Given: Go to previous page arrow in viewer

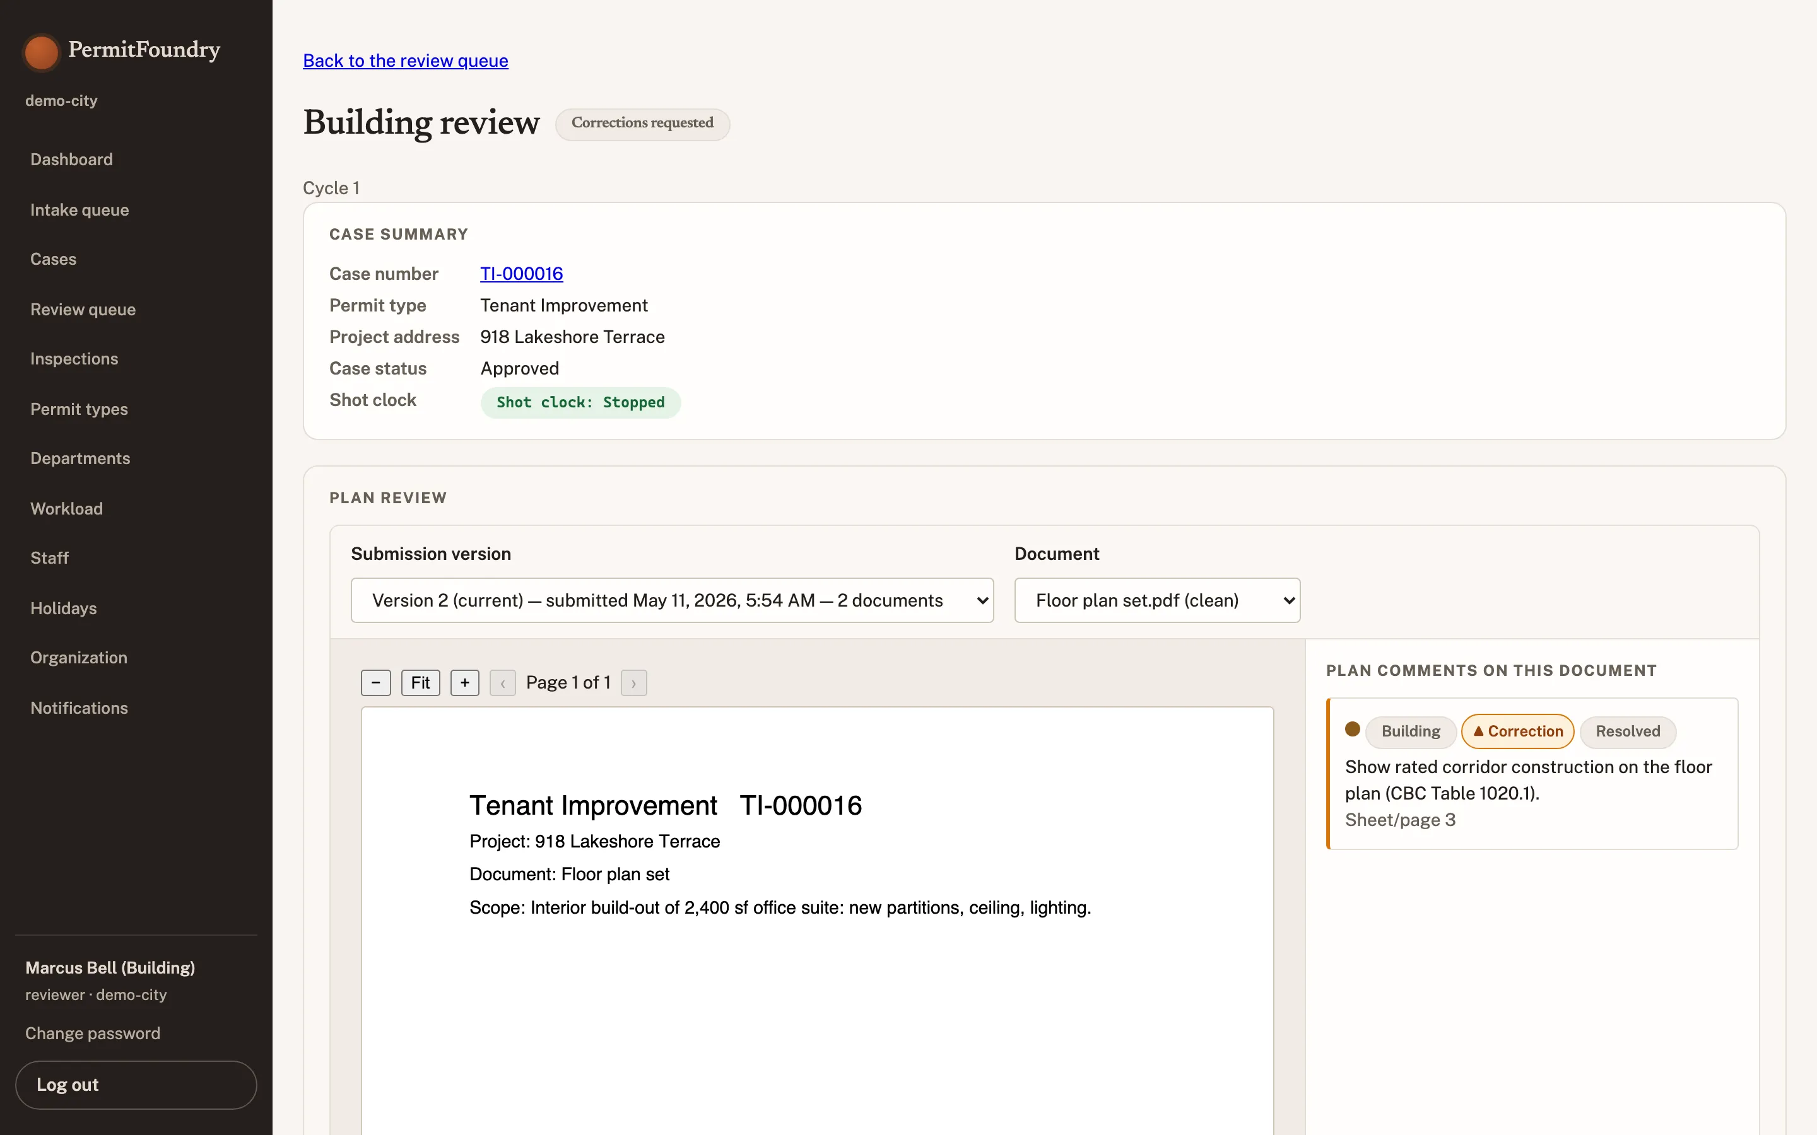Looking at the screenshot, I should 502,682.
